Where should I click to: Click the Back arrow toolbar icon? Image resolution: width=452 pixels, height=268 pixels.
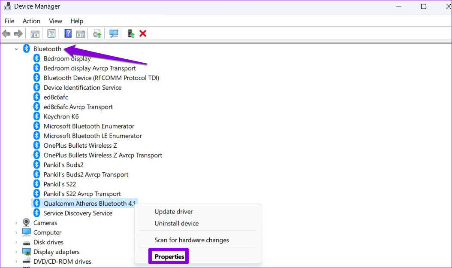(6, 34)
